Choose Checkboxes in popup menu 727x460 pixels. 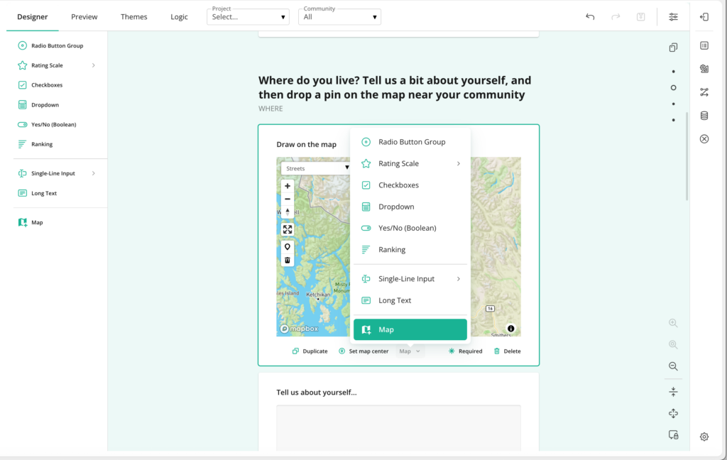[410, 185]
